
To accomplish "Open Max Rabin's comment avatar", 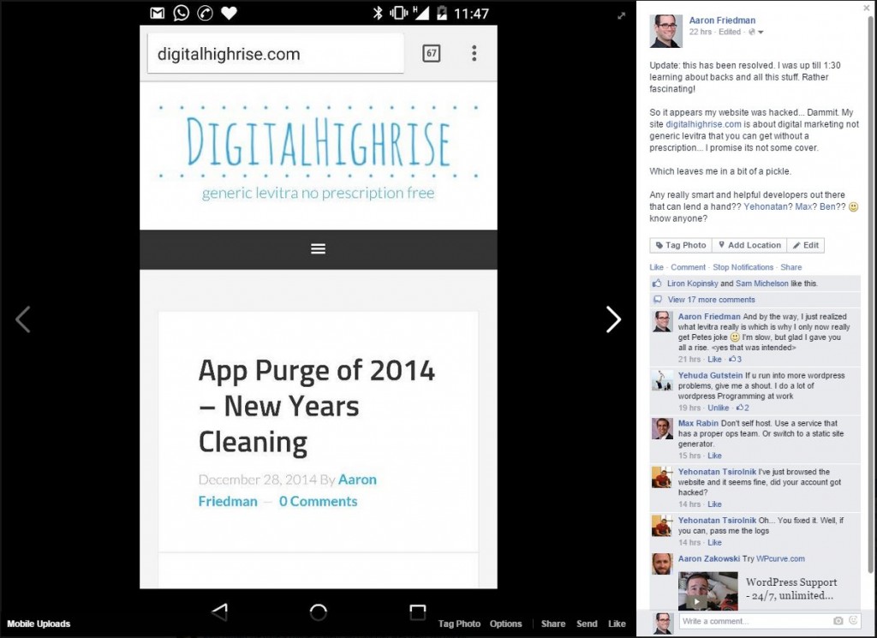I will coord(662,428).
